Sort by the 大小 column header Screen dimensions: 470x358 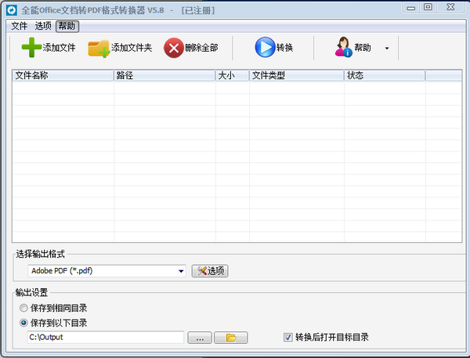233,75
